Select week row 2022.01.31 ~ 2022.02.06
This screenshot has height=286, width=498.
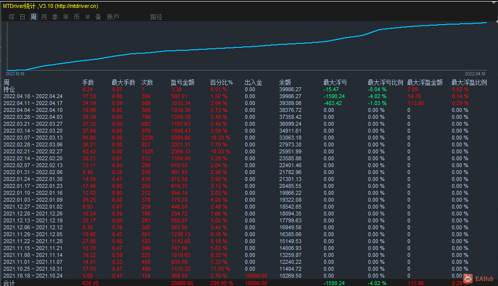[x=33, y=172]
